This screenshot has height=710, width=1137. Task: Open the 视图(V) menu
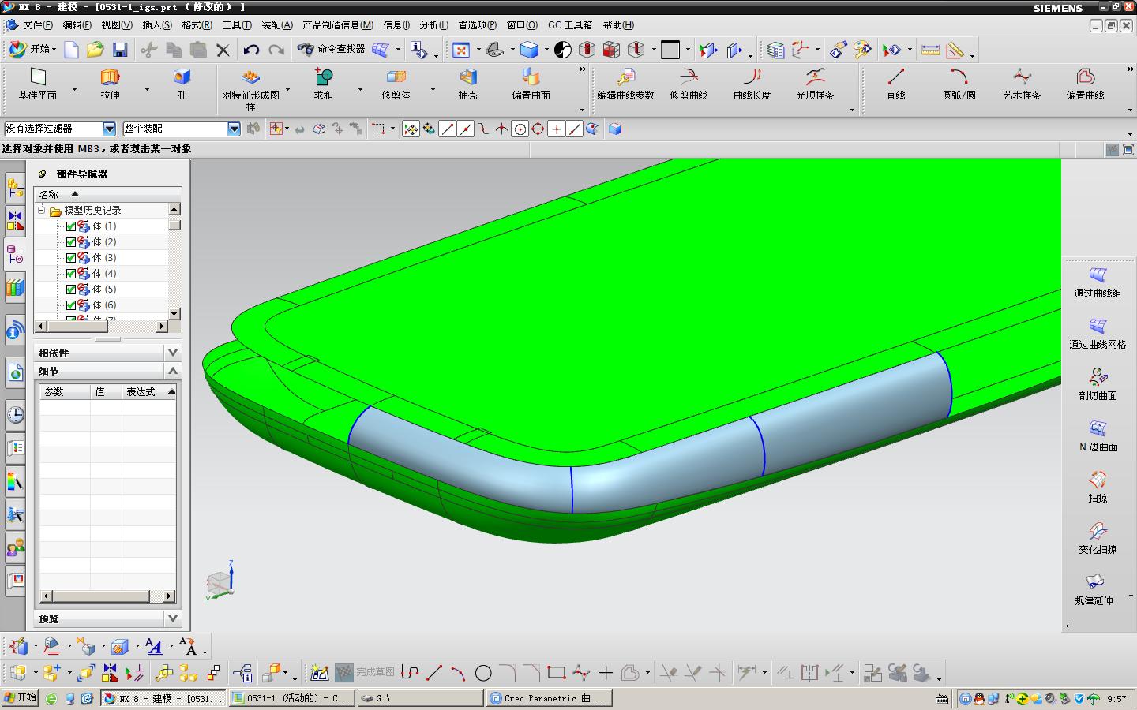[x=116, y=24]
